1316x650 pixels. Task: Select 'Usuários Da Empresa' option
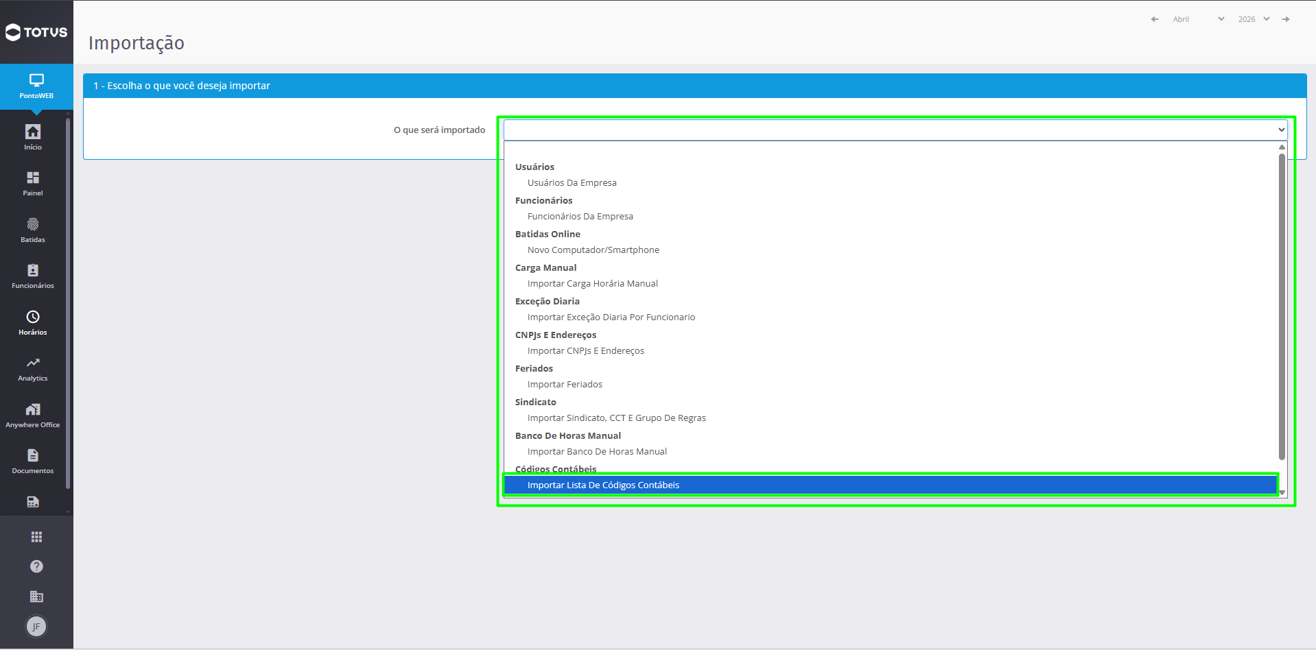(x=891, y=183)
